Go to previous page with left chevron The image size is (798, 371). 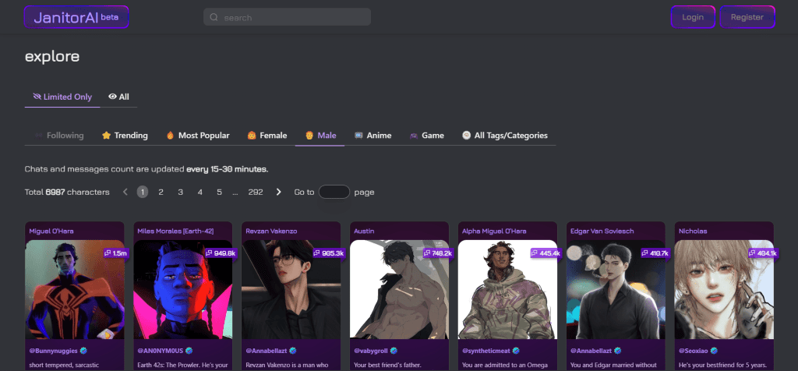pos(125,192)
